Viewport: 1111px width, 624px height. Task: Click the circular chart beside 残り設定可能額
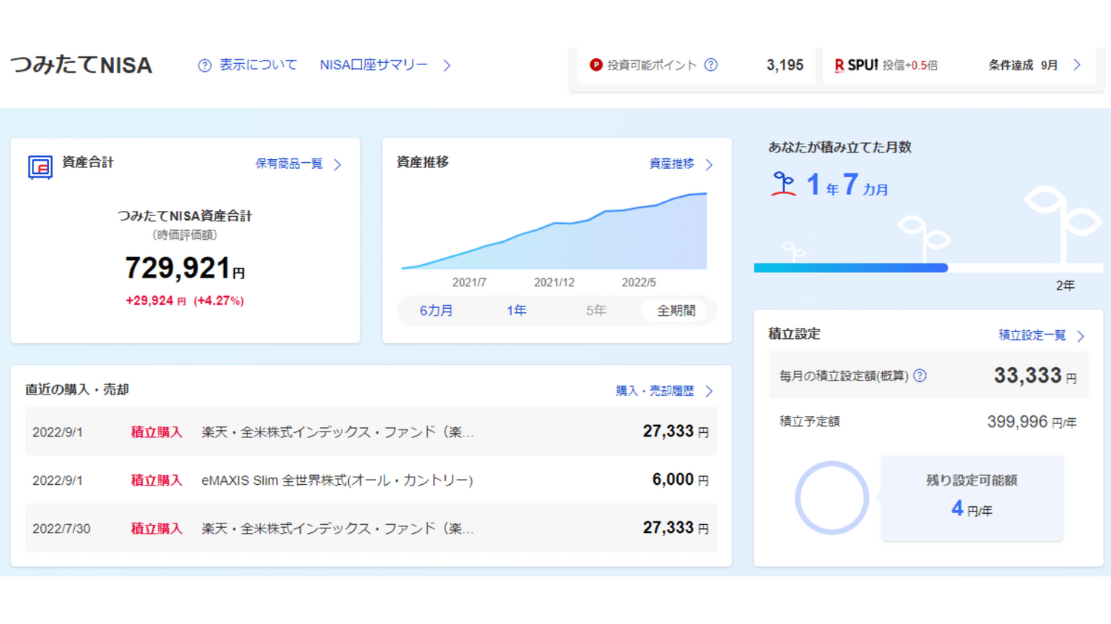tap(831, 498)
